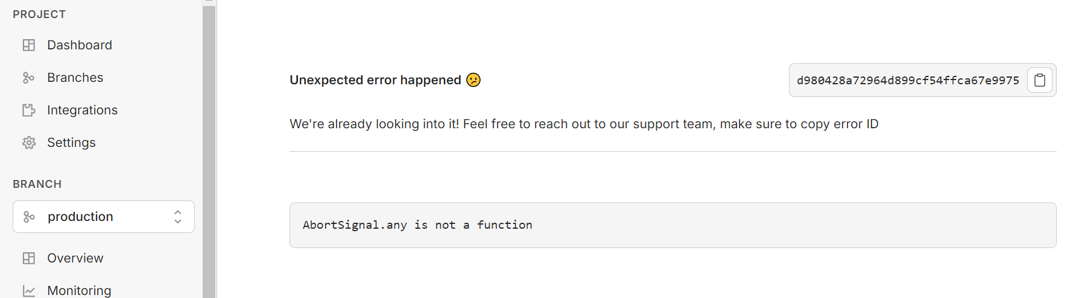Navigate to Settings text label

pyautogui.click(x=72, y=143)
